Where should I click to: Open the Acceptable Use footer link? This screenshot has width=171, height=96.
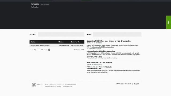point(68,87)
